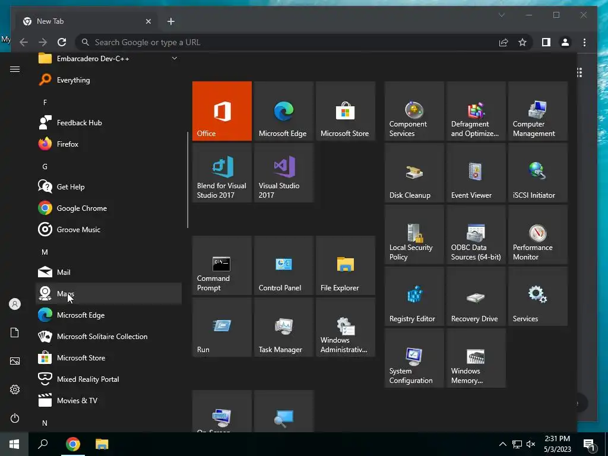This screenshot has width=608, height=456.
Task: Open Maps from app list
Action: pyautogui.click(x=109, y=293)
